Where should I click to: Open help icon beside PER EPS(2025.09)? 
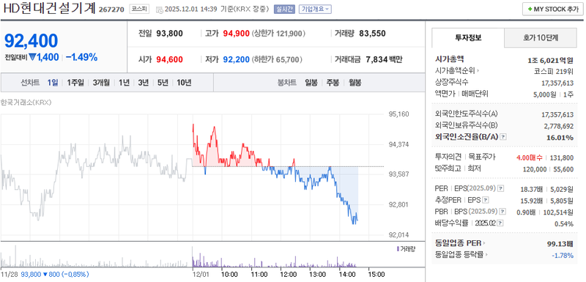click(501, 189)
